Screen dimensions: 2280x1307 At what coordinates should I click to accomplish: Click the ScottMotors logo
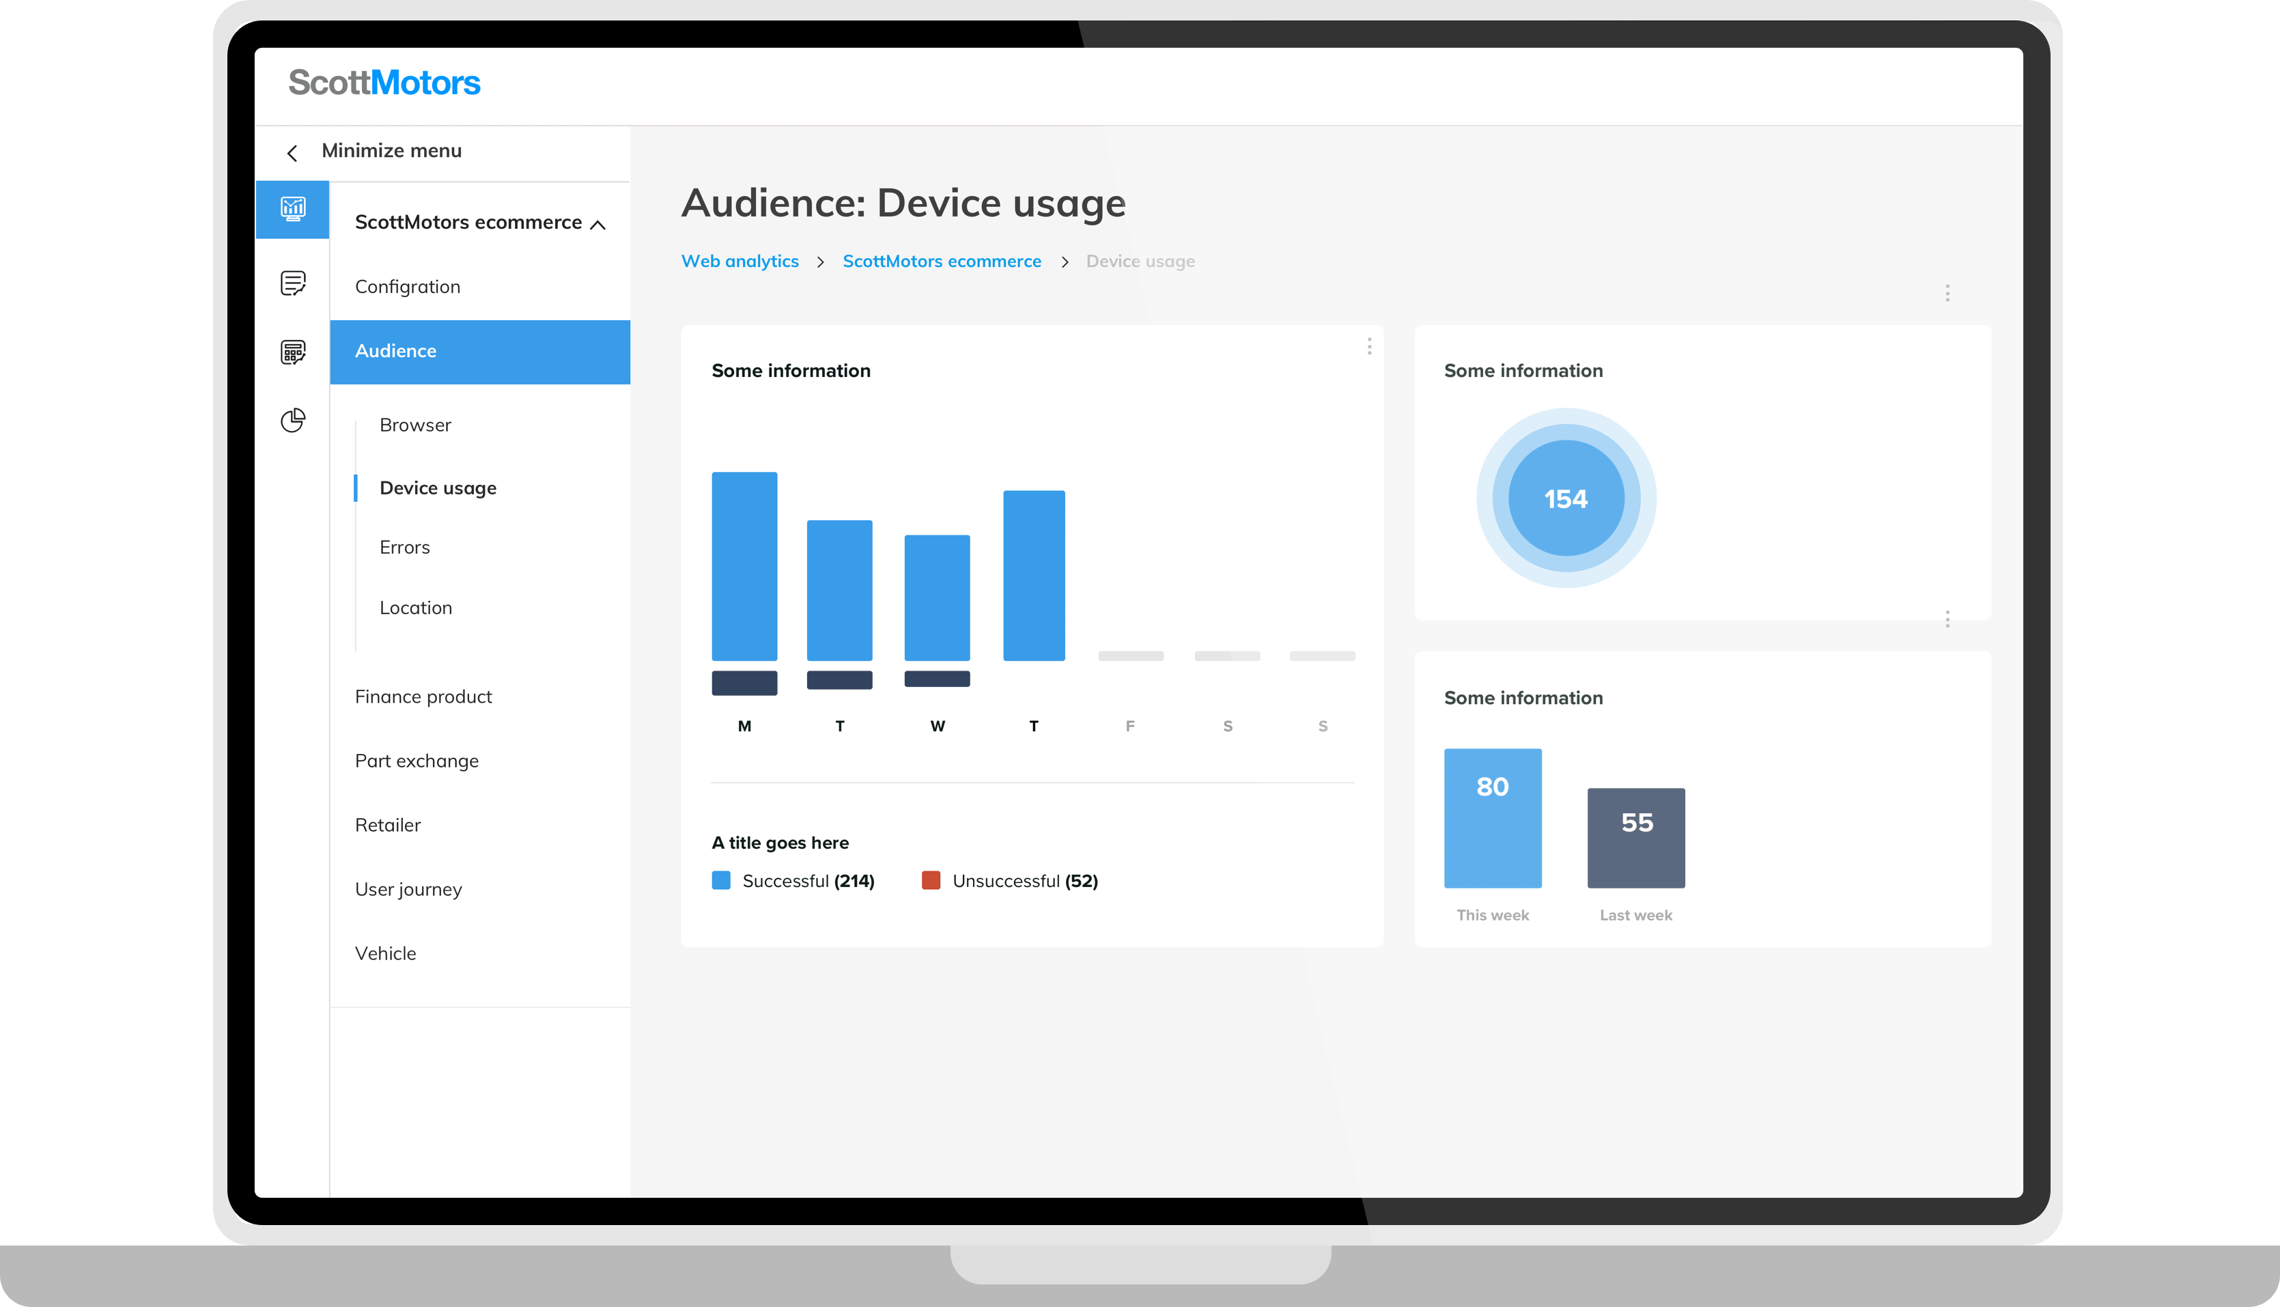[384, 83]
